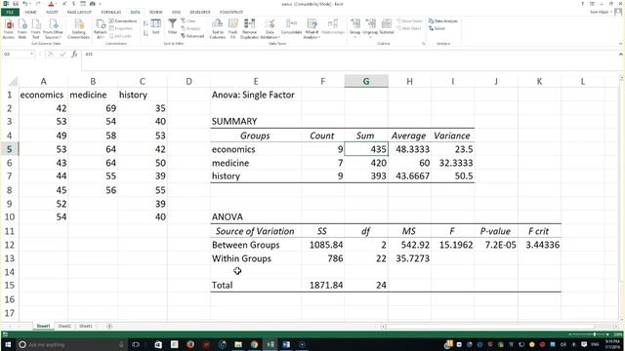Click the camera icon in quick access toolbar
Screen dimensions: 625x351
point(92,4)
